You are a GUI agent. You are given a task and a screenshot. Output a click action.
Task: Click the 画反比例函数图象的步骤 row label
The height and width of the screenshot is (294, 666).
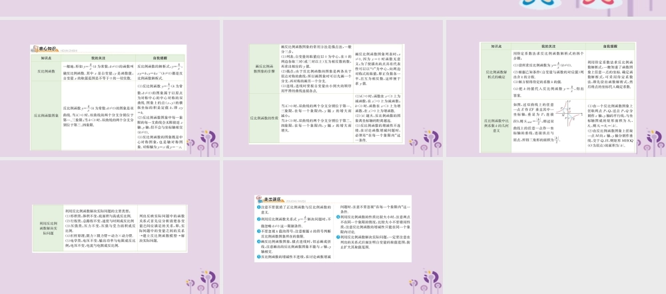(x=264, y=69)
